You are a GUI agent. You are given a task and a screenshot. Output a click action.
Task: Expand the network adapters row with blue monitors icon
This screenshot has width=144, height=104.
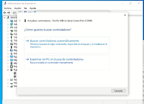[x=8, y=24]
